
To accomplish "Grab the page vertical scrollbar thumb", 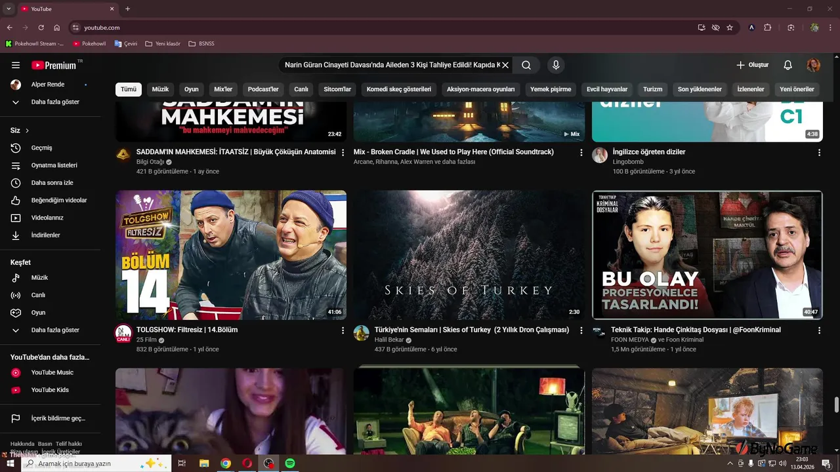I will click(x=836, y=405).
